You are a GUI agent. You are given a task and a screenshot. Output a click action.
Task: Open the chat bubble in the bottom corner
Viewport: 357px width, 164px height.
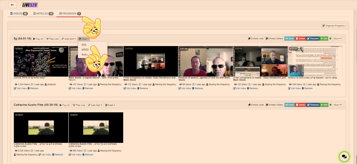point(344,157)
